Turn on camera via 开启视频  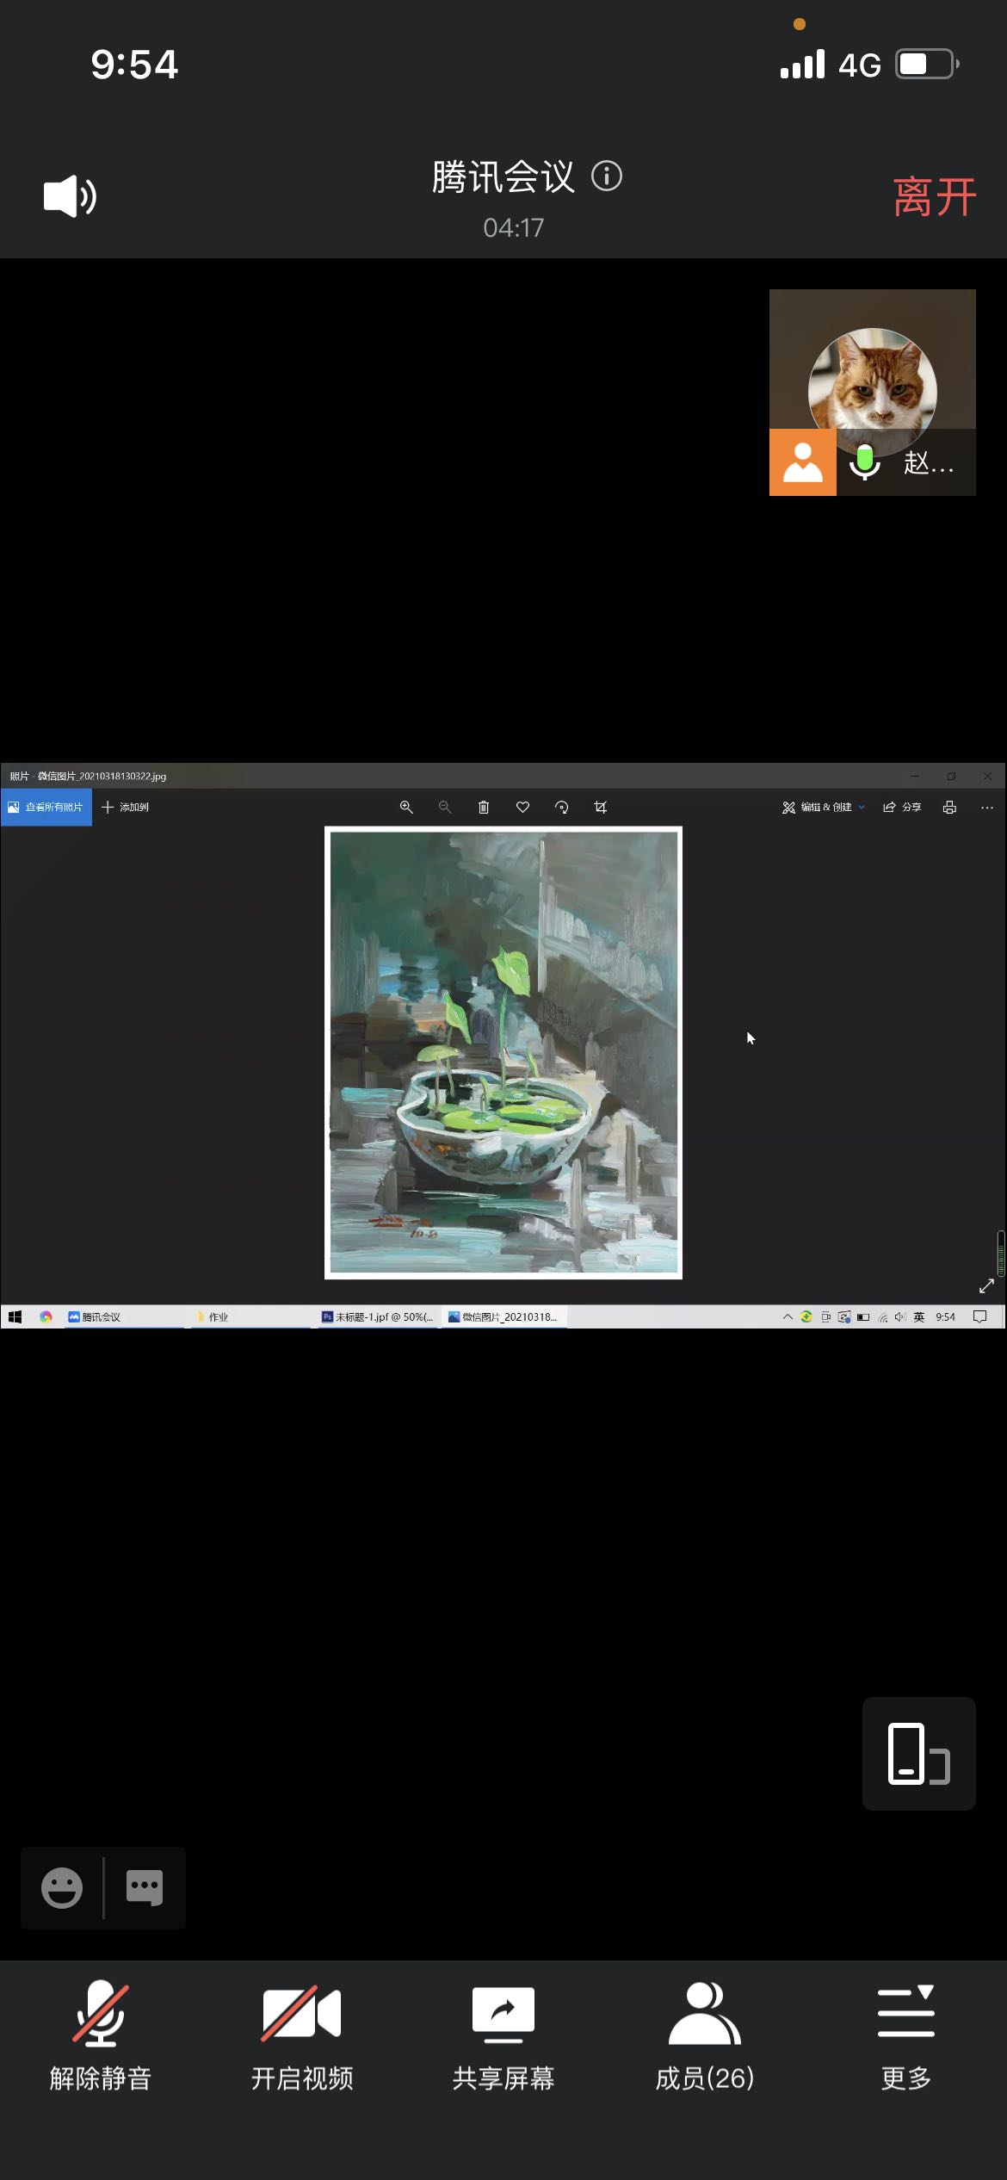302,2036
